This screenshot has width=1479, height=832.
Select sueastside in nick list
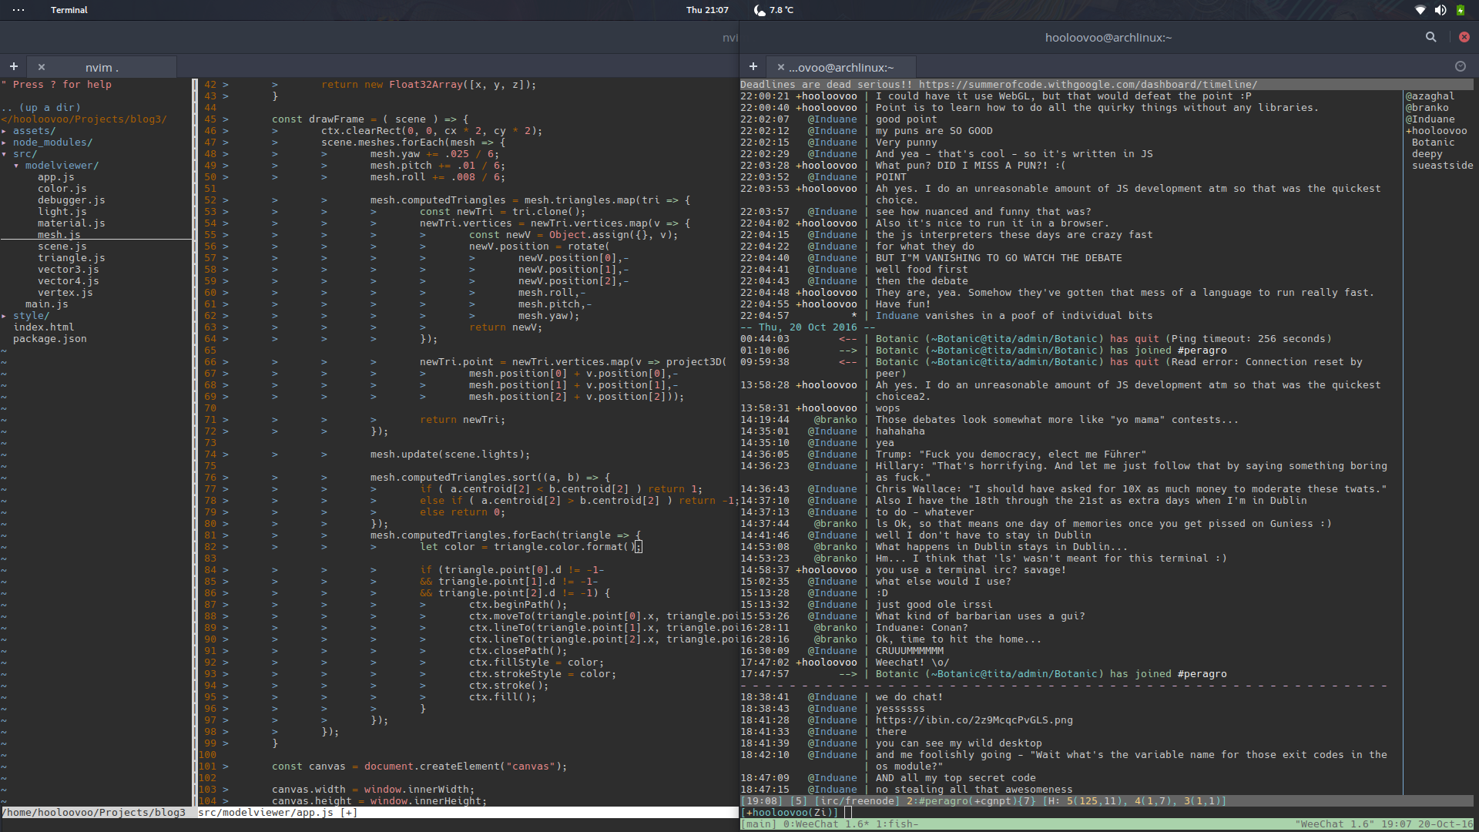click(1442, 166)
